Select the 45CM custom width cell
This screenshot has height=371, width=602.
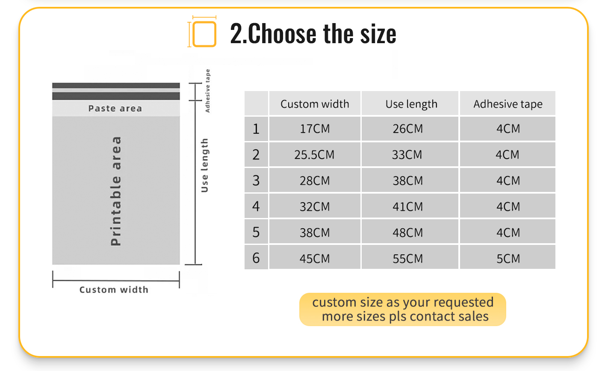[315, 258]
